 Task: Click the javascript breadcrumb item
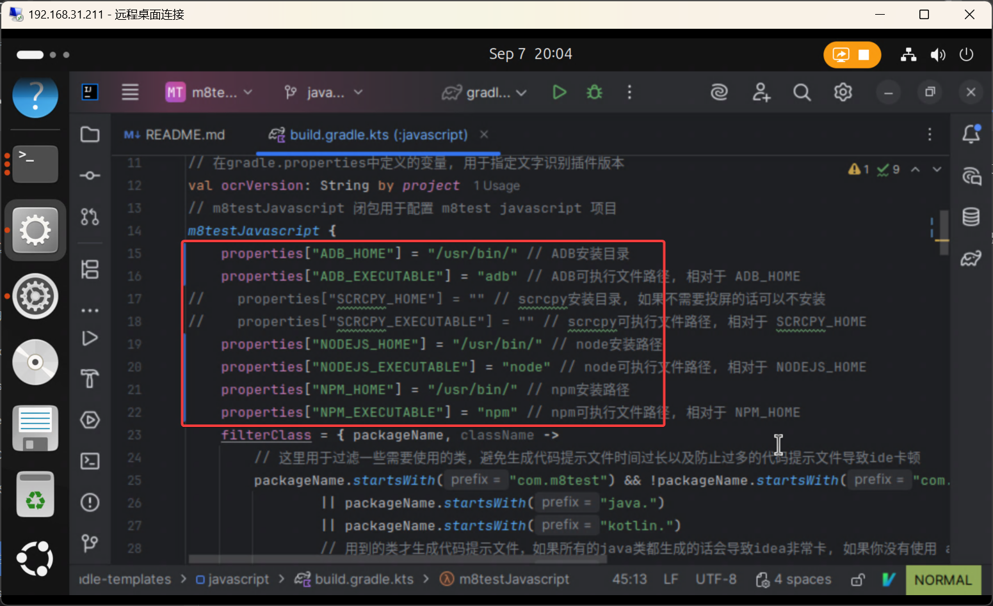pyautogui.click(x=232, y=580)
